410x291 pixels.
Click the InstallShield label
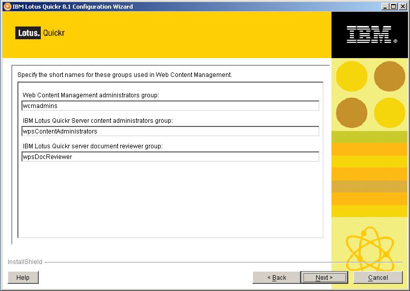point(25,262)
